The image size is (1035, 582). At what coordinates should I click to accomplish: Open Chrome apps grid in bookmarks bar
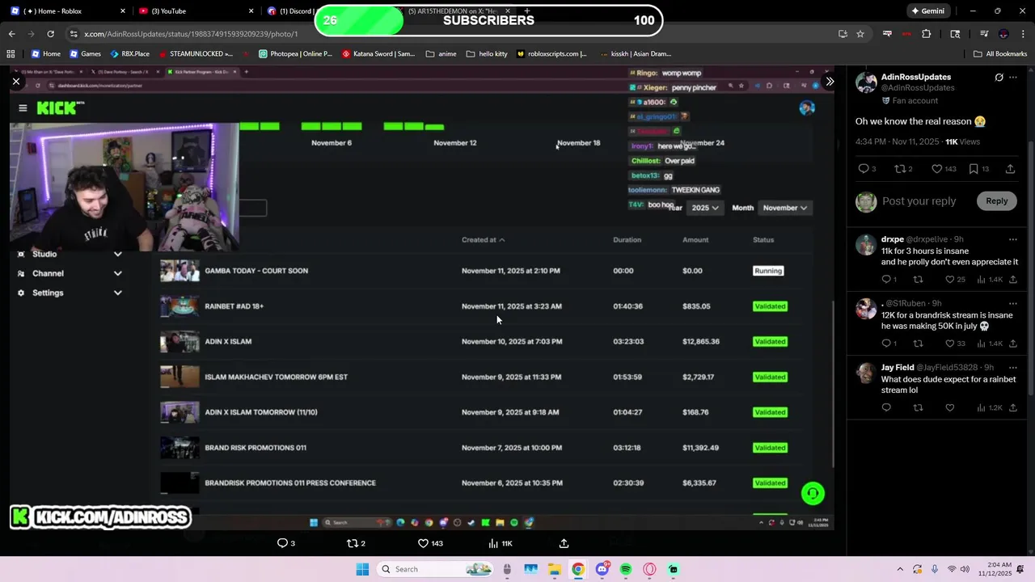pyautogui.click(x=11, y=54)
